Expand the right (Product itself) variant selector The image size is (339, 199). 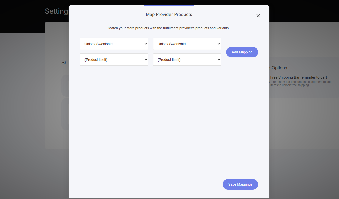pyautogui.click(x=187, y=60)
